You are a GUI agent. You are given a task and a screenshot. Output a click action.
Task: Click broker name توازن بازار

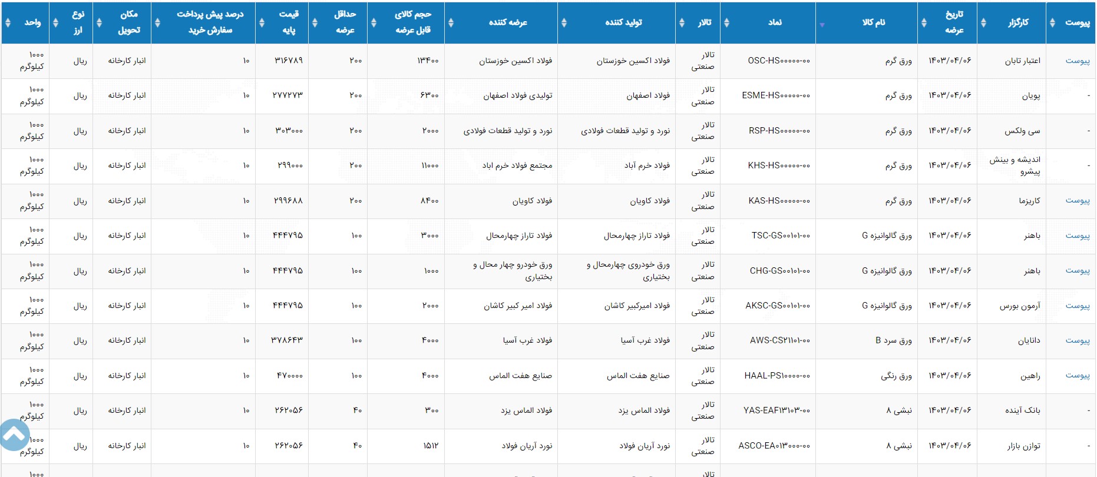[x=1023, y=446]
